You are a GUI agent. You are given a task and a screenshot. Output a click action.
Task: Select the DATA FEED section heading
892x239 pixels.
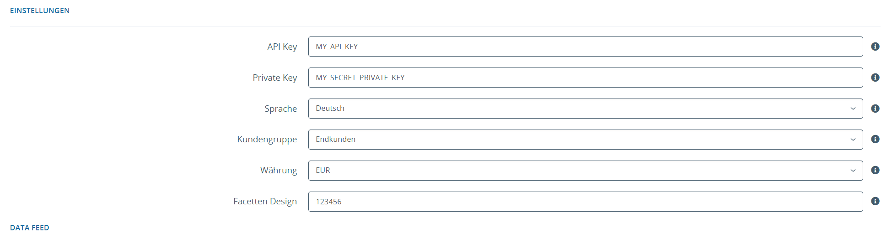[30, 228]
